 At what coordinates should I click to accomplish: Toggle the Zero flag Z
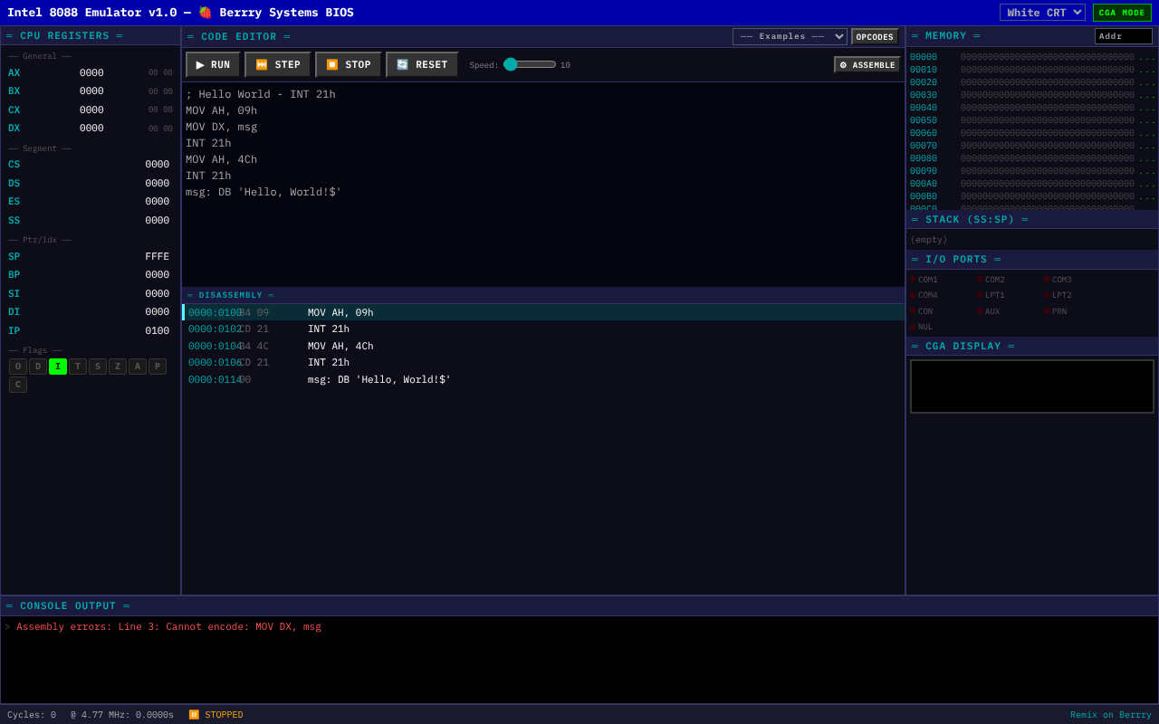117,366
